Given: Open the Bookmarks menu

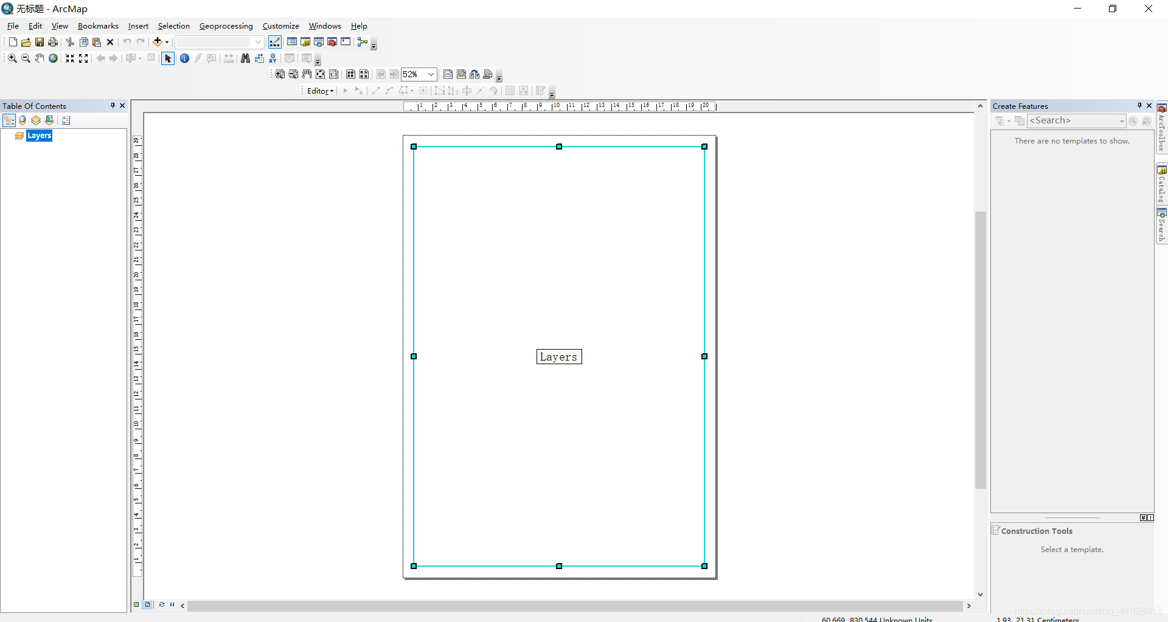Looking at the screenshot, I should click(x=98, y=26).
